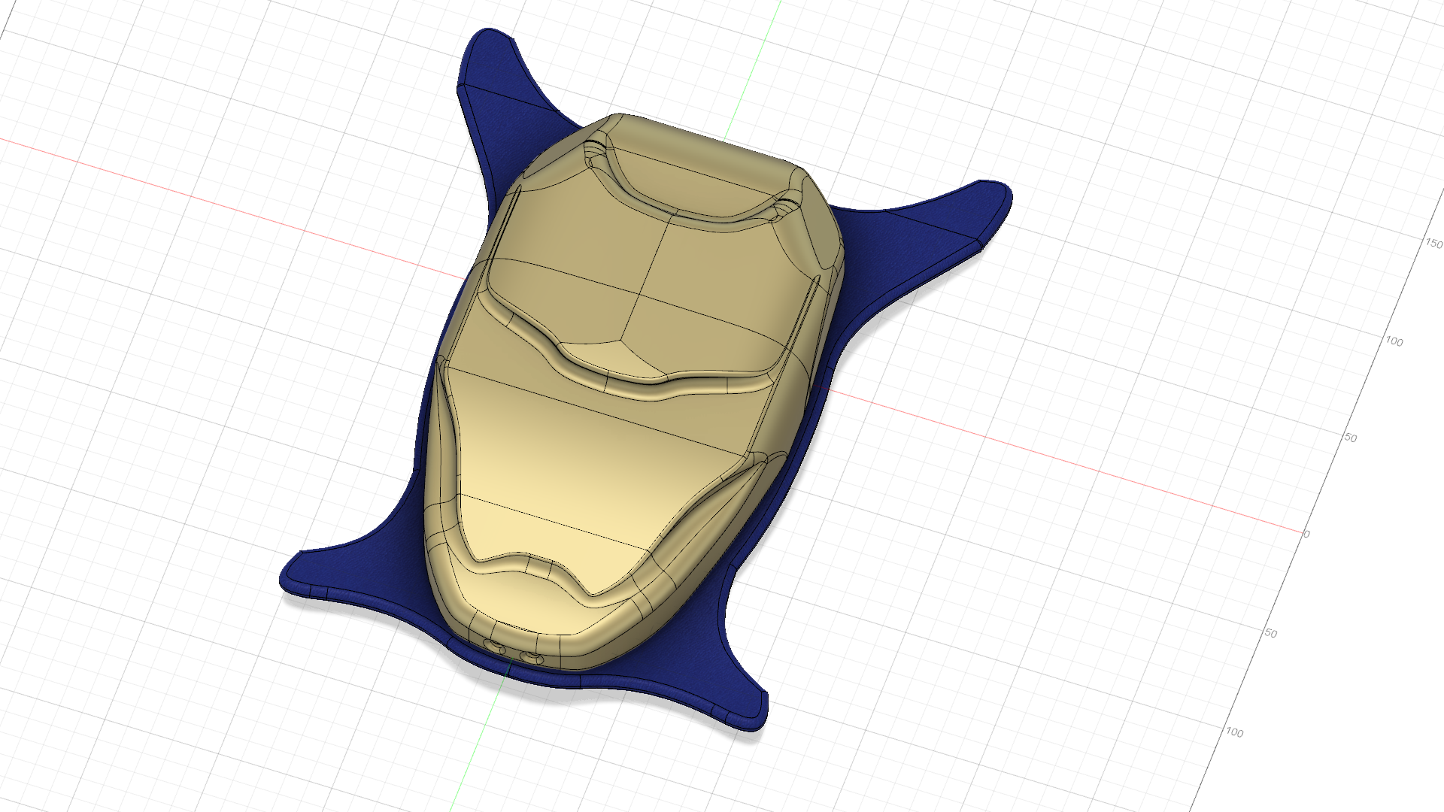Click the upper 50 grid label
1444x812 pixels.
(x=1351, y=438)
